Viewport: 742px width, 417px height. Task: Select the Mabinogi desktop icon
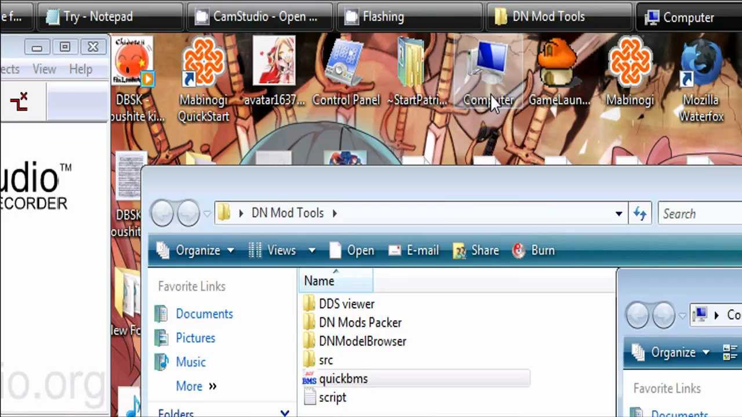tap(630, 72)
